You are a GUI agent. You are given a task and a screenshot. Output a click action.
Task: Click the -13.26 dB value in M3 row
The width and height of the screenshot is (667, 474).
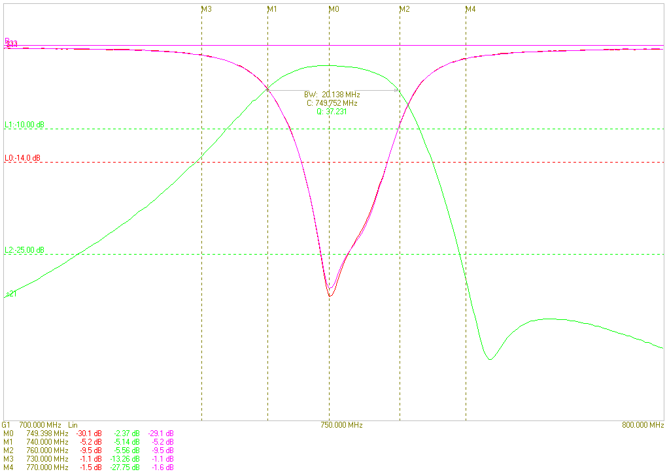click(125, 459)
